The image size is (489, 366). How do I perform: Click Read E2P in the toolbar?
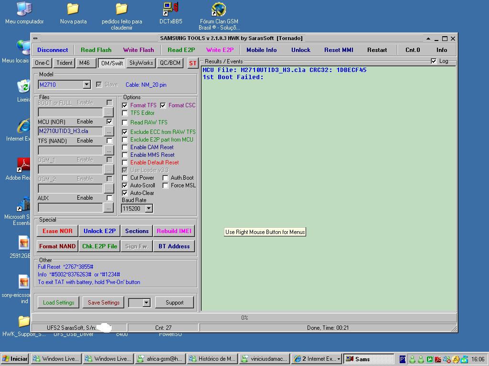(x=181, y=50)
